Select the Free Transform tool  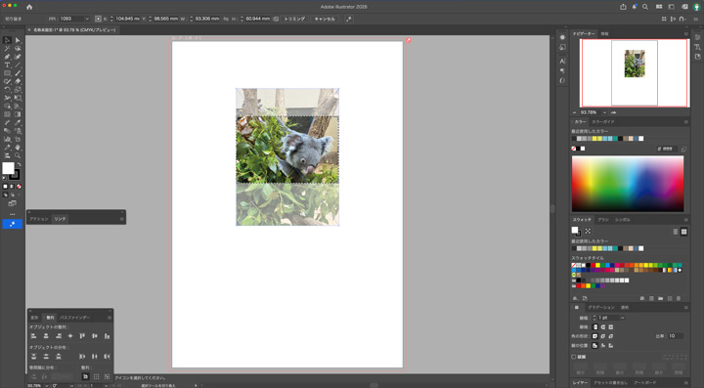pos(18,98)
